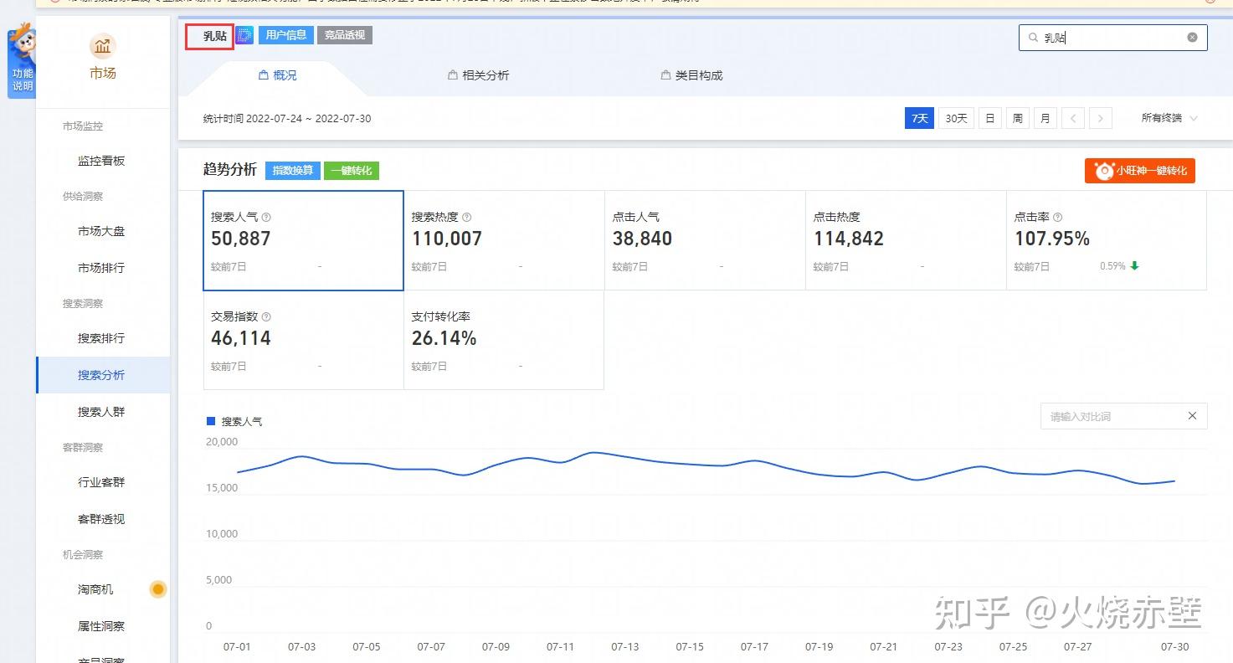Screen dimensions: 1233x663
Task: Click the orange 小旺神一键转化 button
Action: point(1140,170)
